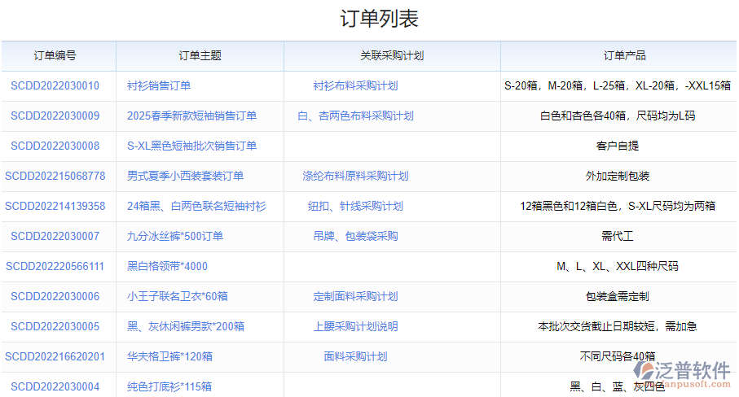
Task: Click 上腰采购计划说明 link
Action: 355,326
